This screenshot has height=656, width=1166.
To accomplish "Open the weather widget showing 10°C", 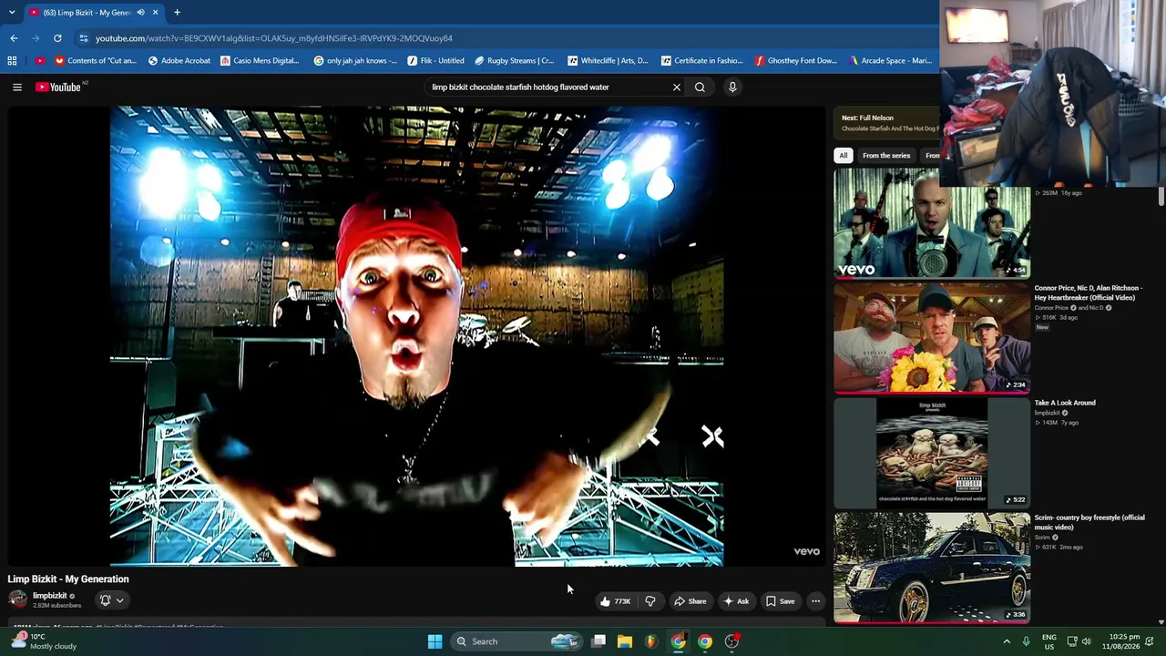I will pyautogui.click(x=44, y=641).
